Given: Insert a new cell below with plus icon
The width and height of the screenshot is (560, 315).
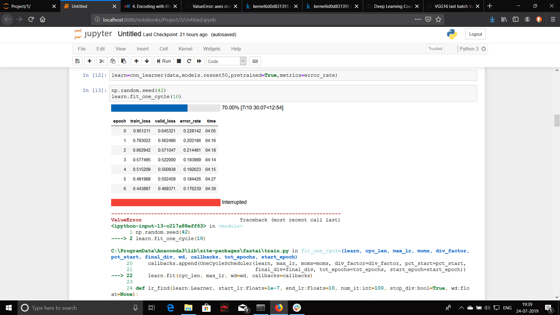Looking at the screenshot, I should [x=89, y=61].
